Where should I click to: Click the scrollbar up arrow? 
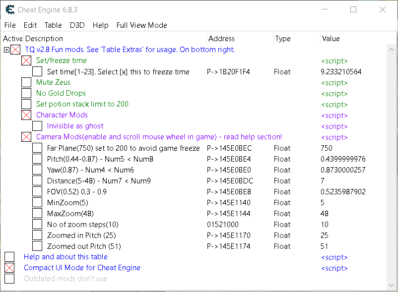391,50
